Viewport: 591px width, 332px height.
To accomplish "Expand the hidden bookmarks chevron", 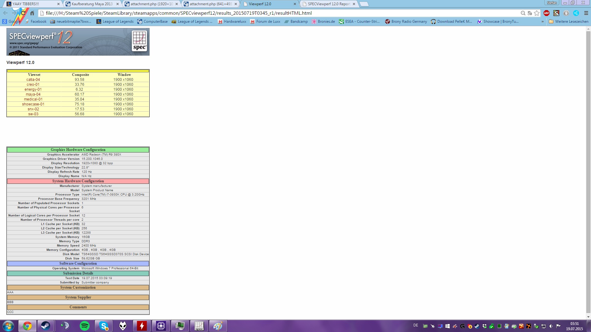I will pyautogui.click(x=542, y=22).
